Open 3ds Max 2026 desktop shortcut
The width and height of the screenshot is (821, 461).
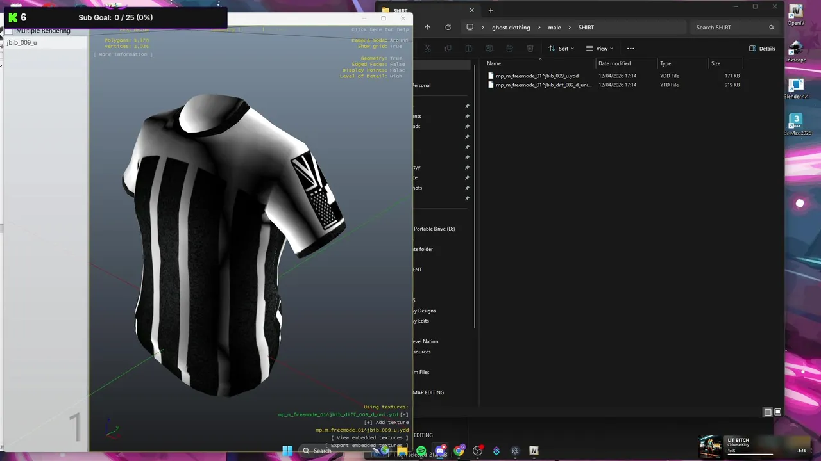coord(796,125)
